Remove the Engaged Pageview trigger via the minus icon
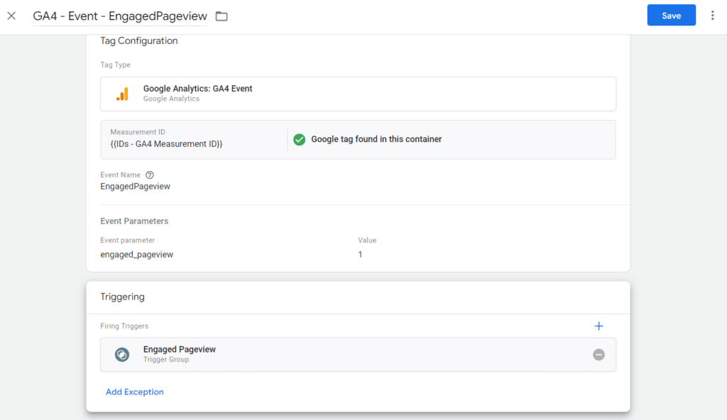This screenshot has width=727, height=420. click(x=598, y=355)
